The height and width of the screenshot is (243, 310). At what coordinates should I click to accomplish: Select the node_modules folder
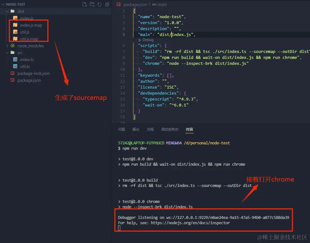(31, 46)
